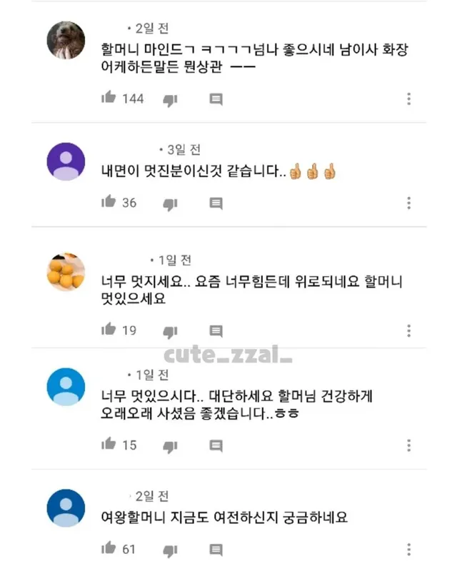Reply to the comment with 144 likes
Image resolution: width=457 pixels, height=571 pixels.
(216, 99)
